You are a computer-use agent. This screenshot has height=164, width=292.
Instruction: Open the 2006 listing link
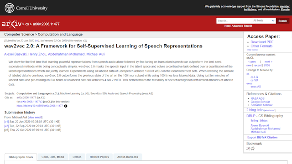coord(266,65)
